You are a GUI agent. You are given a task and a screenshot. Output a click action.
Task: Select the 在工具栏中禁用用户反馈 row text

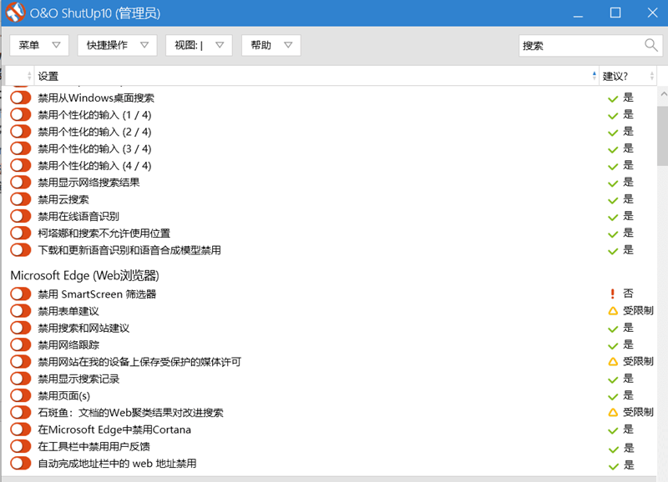point(94,446)
